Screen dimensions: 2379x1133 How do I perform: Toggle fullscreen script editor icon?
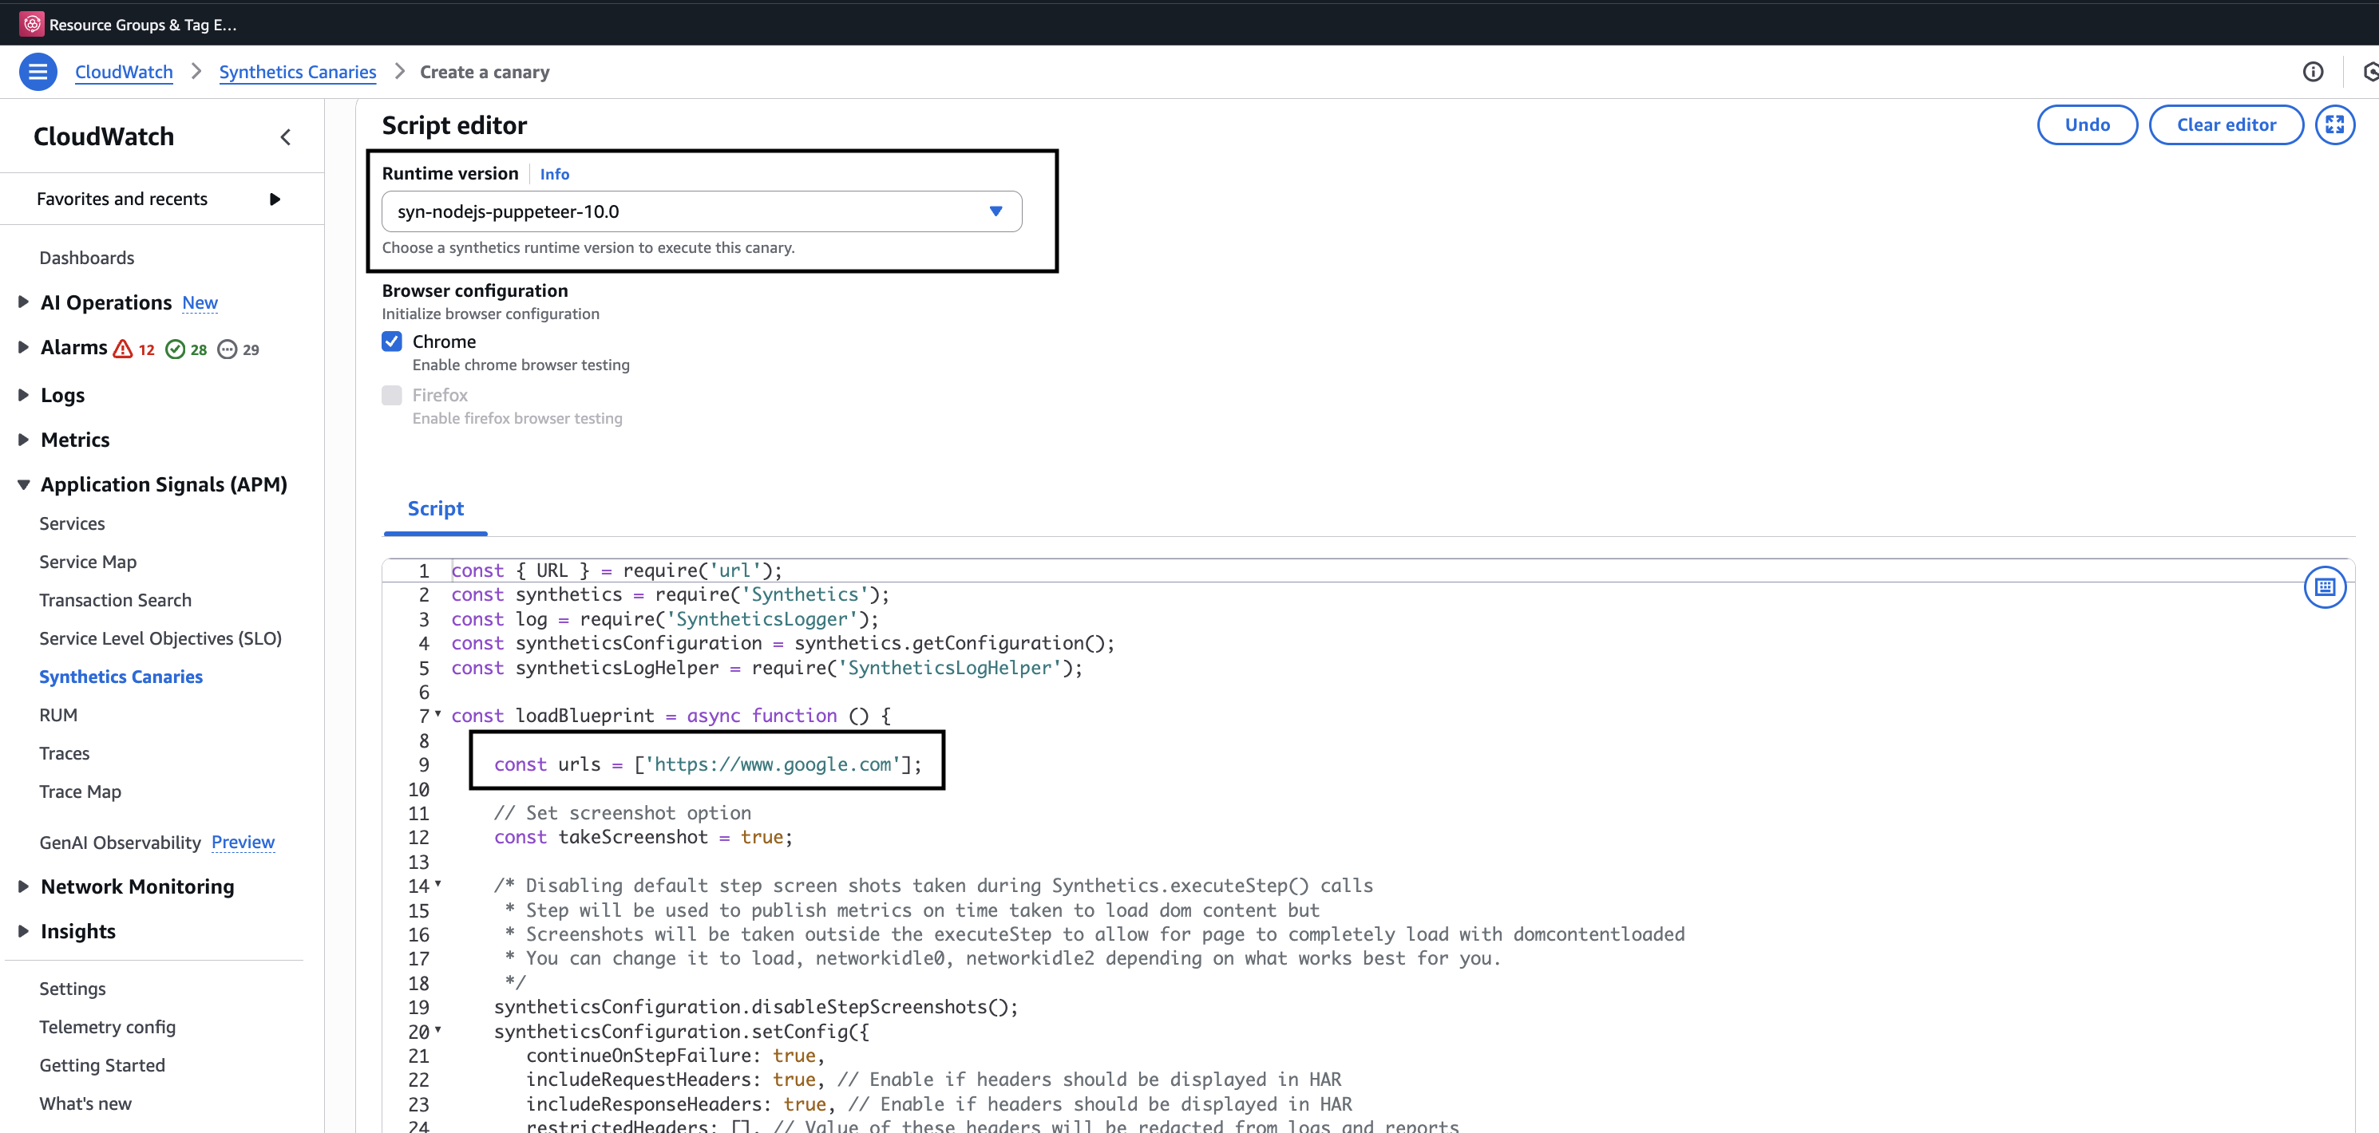tap(2334, 124)
